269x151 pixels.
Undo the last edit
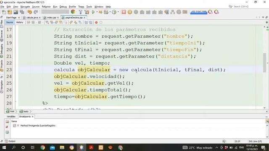(x=30, y=12)
